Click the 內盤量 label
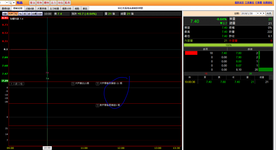 click(189, 41)
